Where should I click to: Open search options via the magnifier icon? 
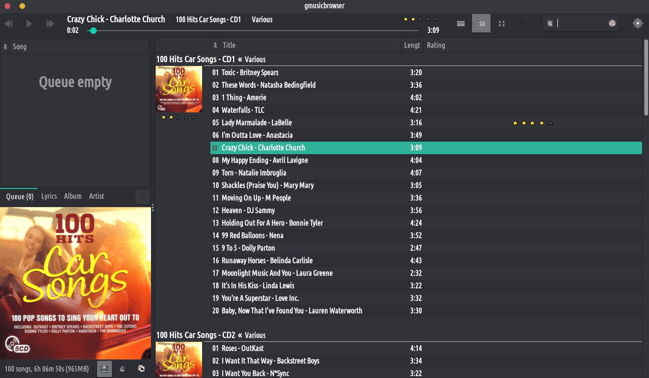(x=550, y=24)
